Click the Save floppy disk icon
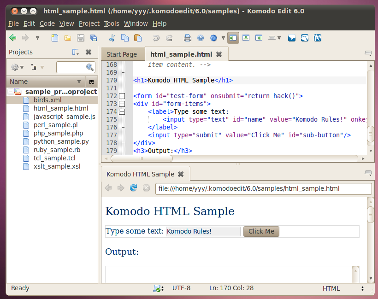Image resolution: width=378 pixels, height=299 pixels. (x=81, y=38)
